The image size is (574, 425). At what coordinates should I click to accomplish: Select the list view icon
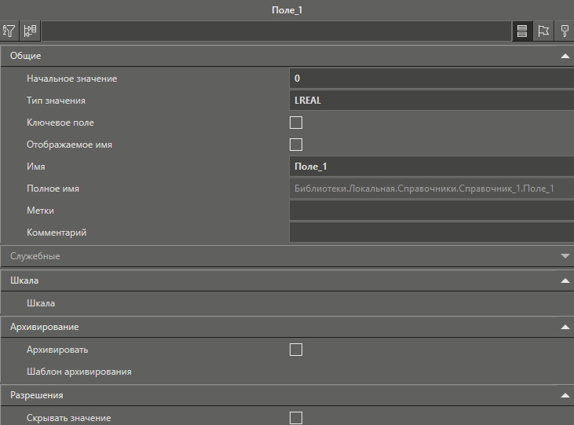521,31
